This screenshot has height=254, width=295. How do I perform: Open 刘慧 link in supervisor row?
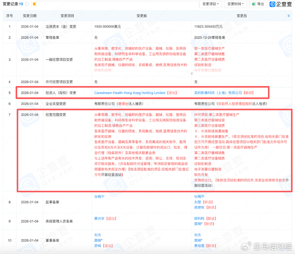pos(198,202)
